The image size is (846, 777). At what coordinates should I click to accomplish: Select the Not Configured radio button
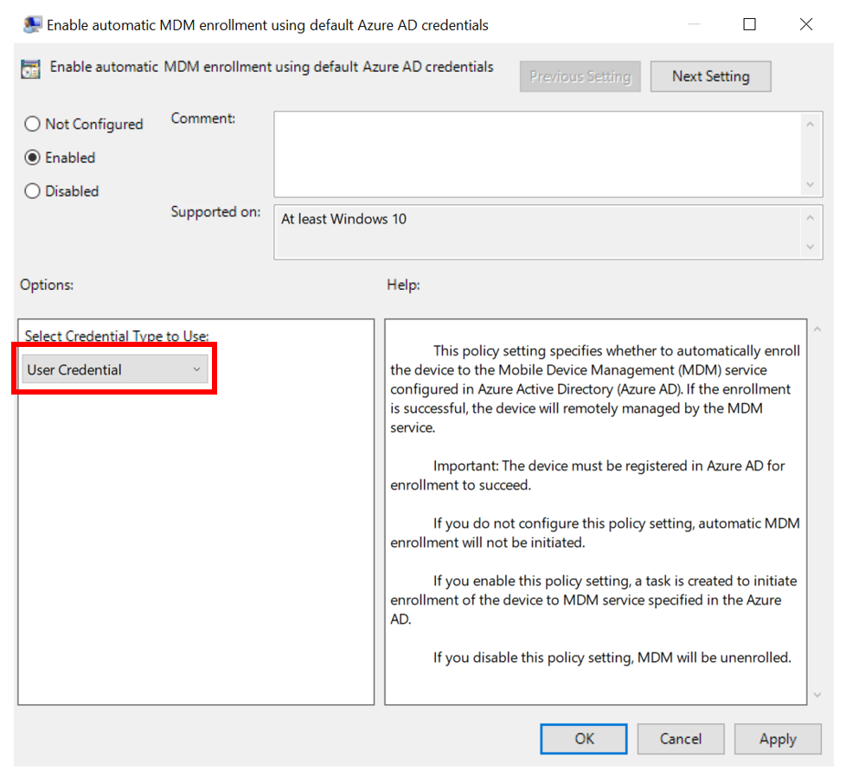click(33, 125)
